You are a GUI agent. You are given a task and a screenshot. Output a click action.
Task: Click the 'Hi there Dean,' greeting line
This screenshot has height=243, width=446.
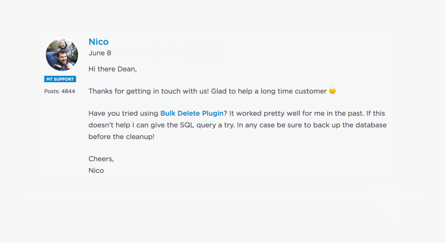click(x=112, y=69)
